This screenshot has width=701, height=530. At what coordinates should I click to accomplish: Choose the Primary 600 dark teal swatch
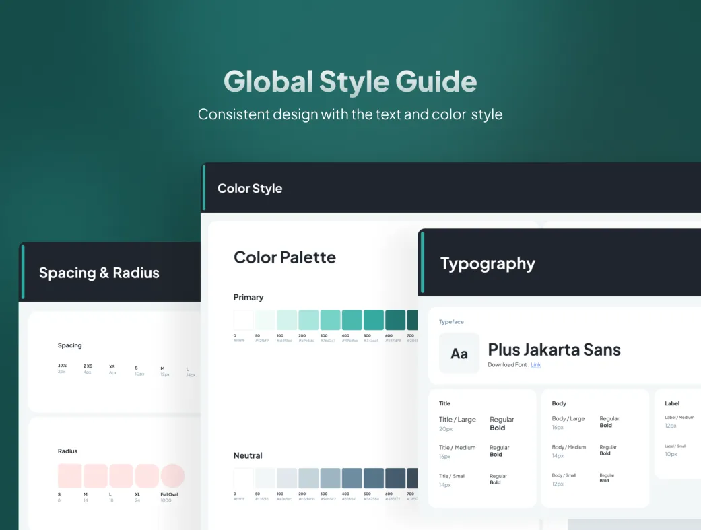[395, 320]
